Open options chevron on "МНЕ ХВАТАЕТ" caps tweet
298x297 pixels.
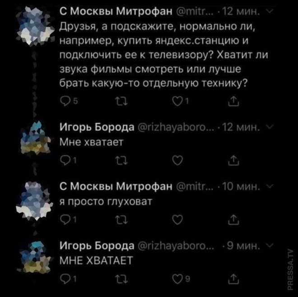coord(268,246)
